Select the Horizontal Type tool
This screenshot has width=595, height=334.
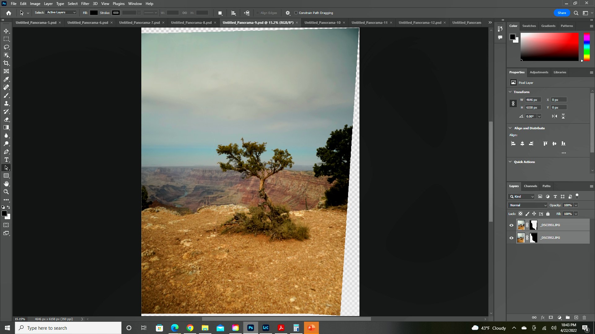(6, 160)
